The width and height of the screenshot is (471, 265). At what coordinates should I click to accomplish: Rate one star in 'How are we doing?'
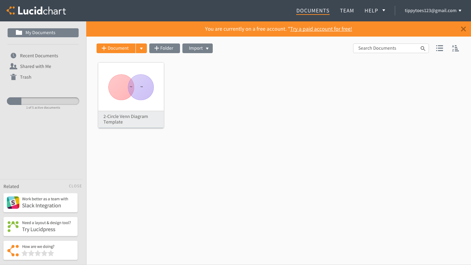[x=25, y=253]
